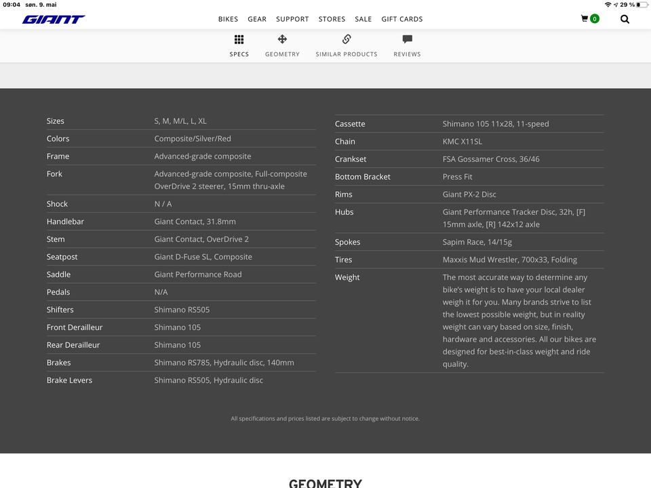The image size is (651, 488).
Task: Click the Rear Derailleur label
Action: pos(73,345)
